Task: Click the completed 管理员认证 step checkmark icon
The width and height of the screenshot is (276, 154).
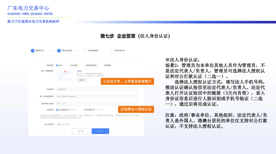Action: (x=32, y=51)
